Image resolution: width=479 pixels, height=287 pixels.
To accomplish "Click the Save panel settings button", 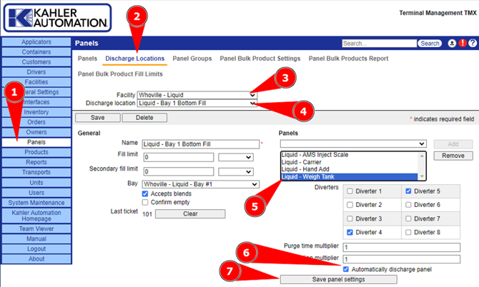I will click(x=338, y=279).
